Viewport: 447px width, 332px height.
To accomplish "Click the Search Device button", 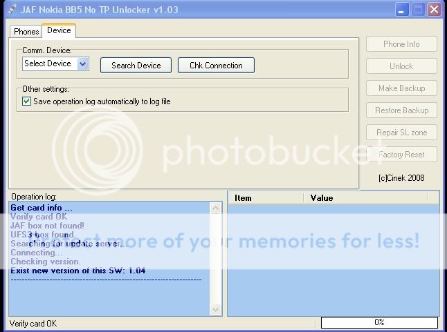I will pyautogui.click(x=136, y=66).
